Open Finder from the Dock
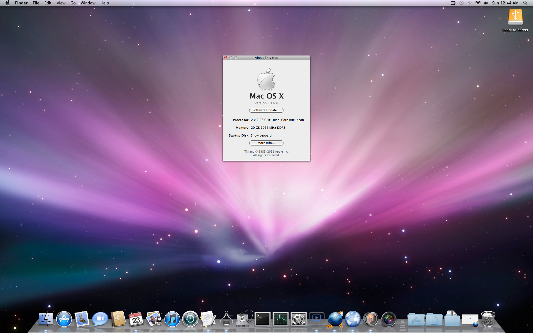Viewport: 533px width, 333px height. pos(46,319)
